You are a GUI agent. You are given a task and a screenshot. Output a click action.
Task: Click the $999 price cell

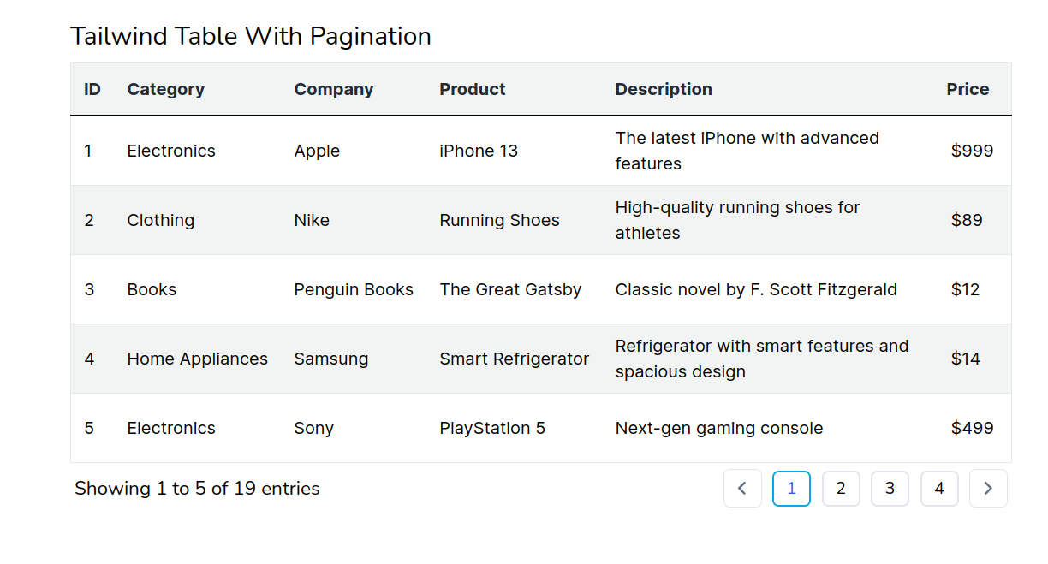(972, 151)
